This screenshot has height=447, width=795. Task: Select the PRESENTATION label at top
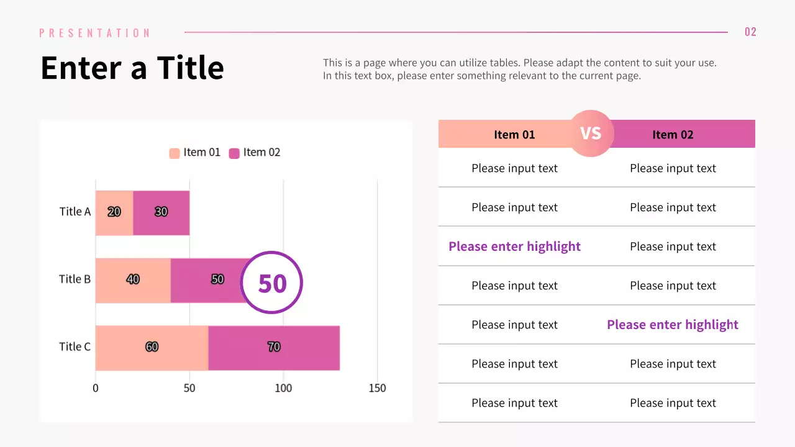click(x=95, y=33)
